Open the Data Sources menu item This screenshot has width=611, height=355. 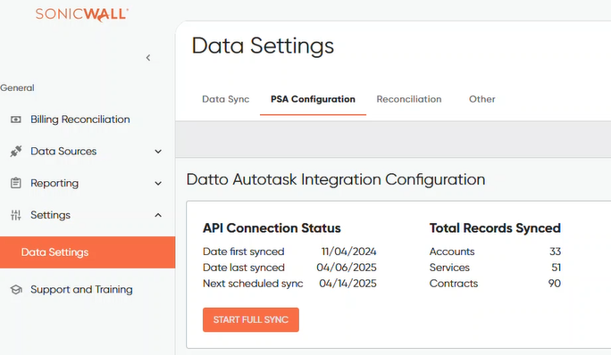coord(63,151)
